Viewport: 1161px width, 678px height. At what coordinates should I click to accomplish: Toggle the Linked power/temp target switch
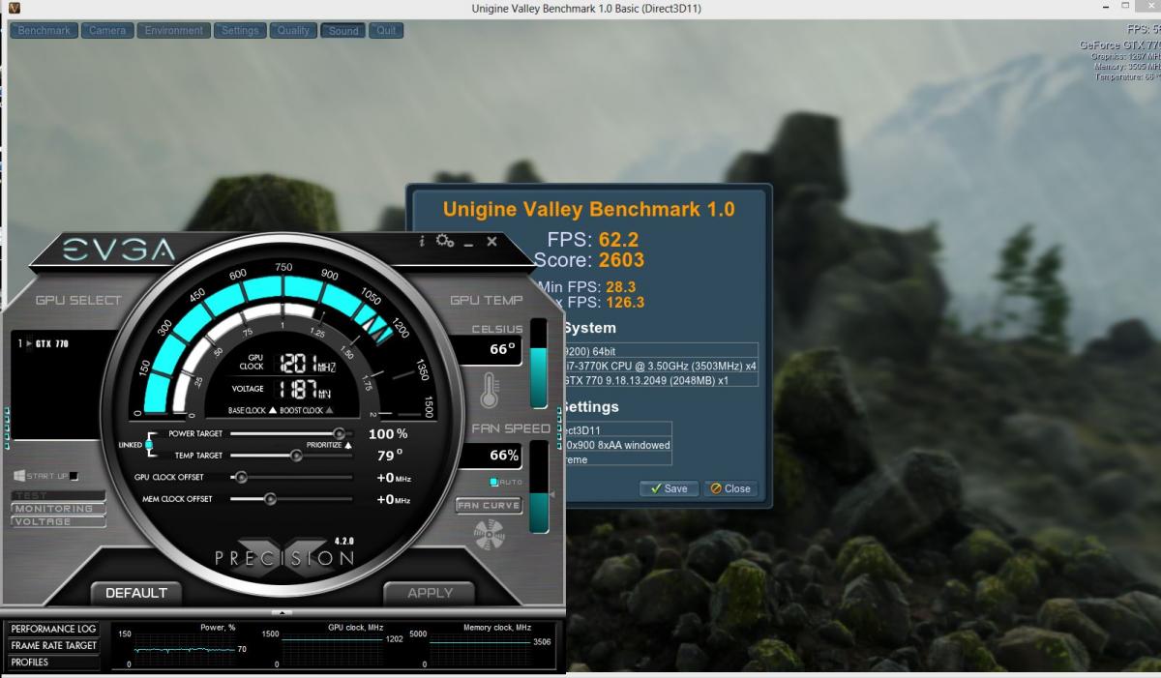pyautogui.click(x=149, y=445)
